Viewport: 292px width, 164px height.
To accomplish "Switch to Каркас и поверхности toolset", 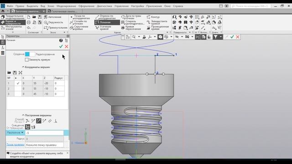I will tap(13, 22).
